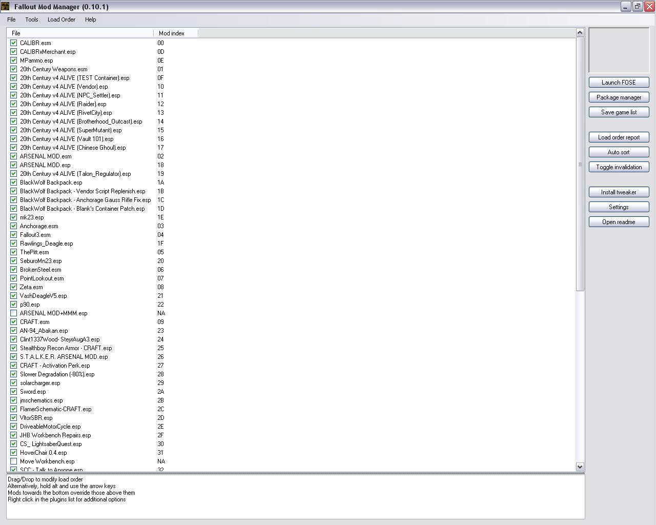Select the SeburoMn23.esp row
656x525 pixels.
[x=40, y=261]
